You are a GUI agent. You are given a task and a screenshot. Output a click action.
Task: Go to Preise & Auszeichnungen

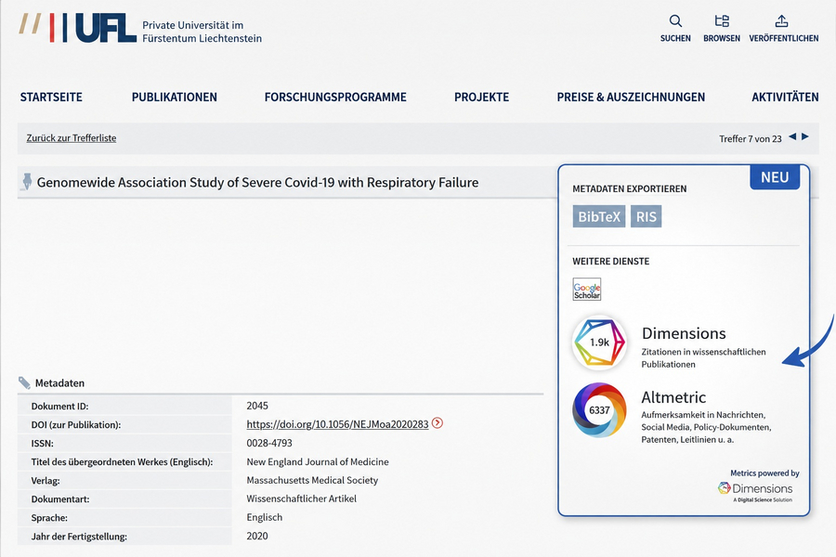click(x=631, y=97)
